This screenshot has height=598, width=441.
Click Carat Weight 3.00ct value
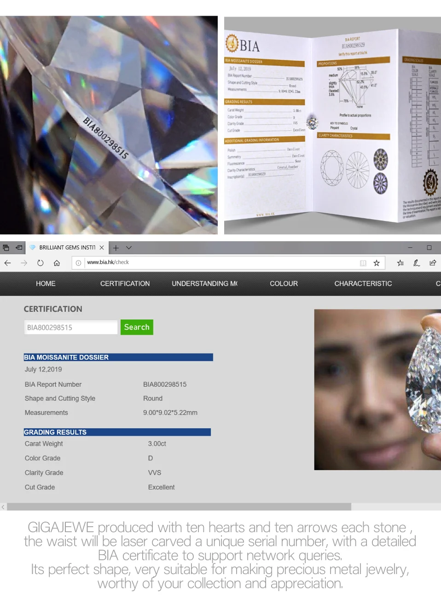click(157, 444)
